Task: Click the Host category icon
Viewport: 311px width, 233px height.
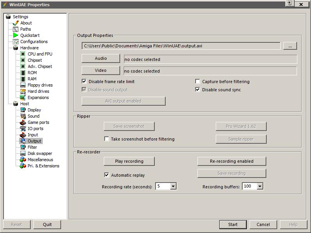Action: [x=16, y=104]
